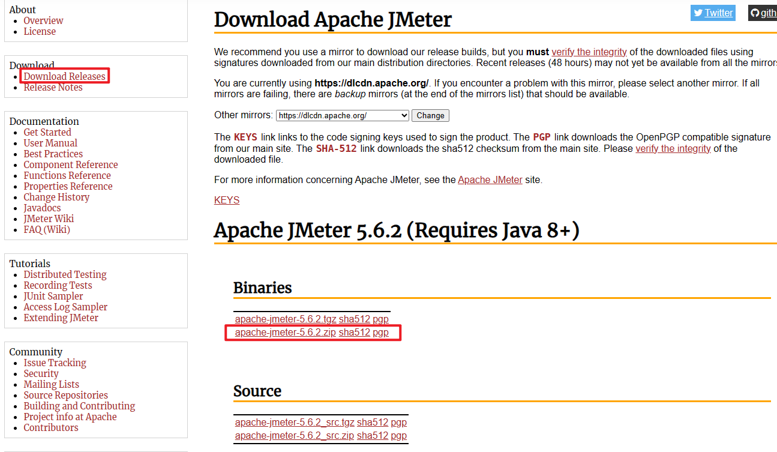
Task: Click sha512 link for binary zip
Action: 355,332
